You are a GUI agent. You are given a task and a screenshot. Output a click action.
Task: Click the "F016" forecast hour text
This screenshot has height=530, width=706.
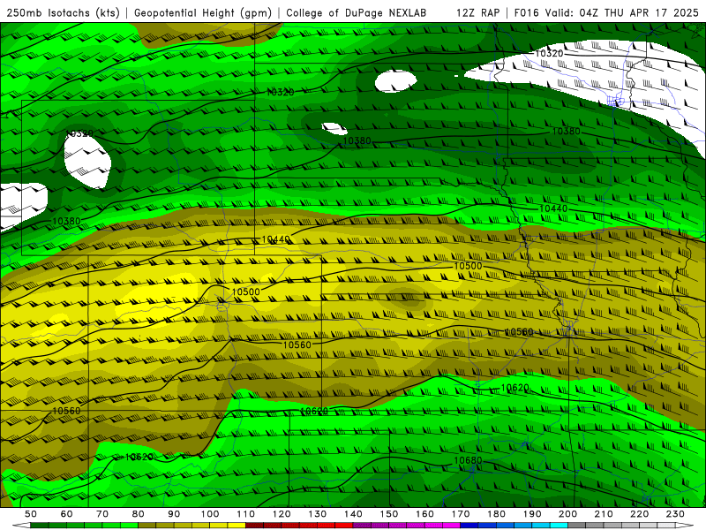coord(526,12)
